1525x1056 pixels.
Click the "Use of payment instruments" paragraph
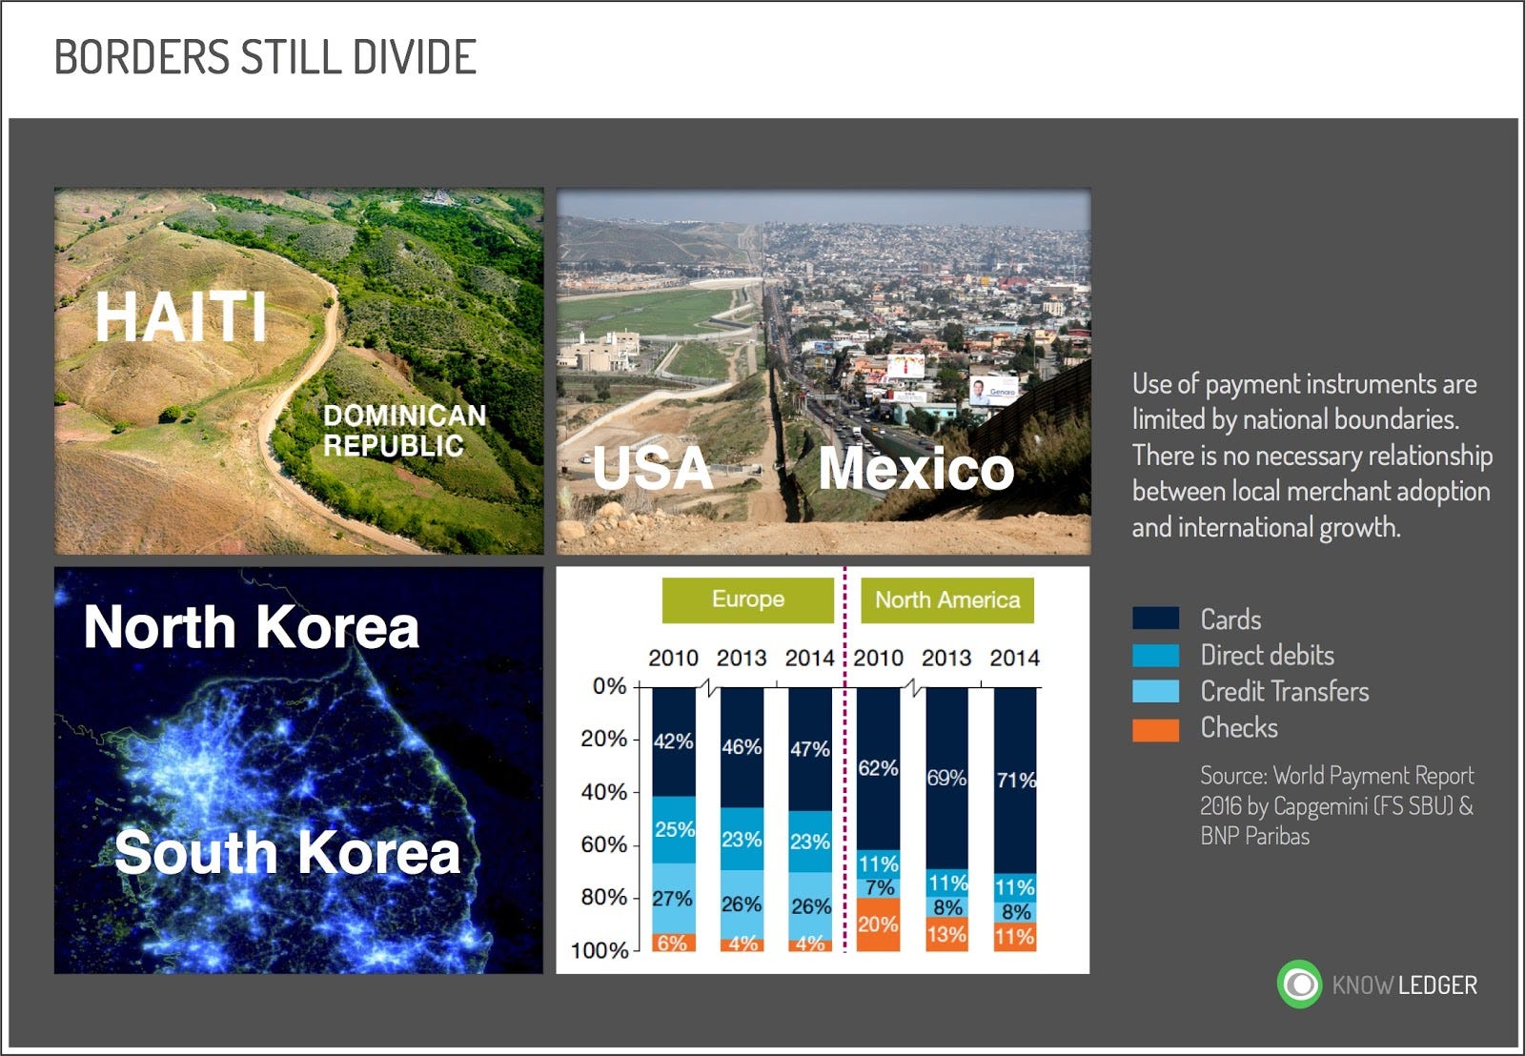point(1312,456)
